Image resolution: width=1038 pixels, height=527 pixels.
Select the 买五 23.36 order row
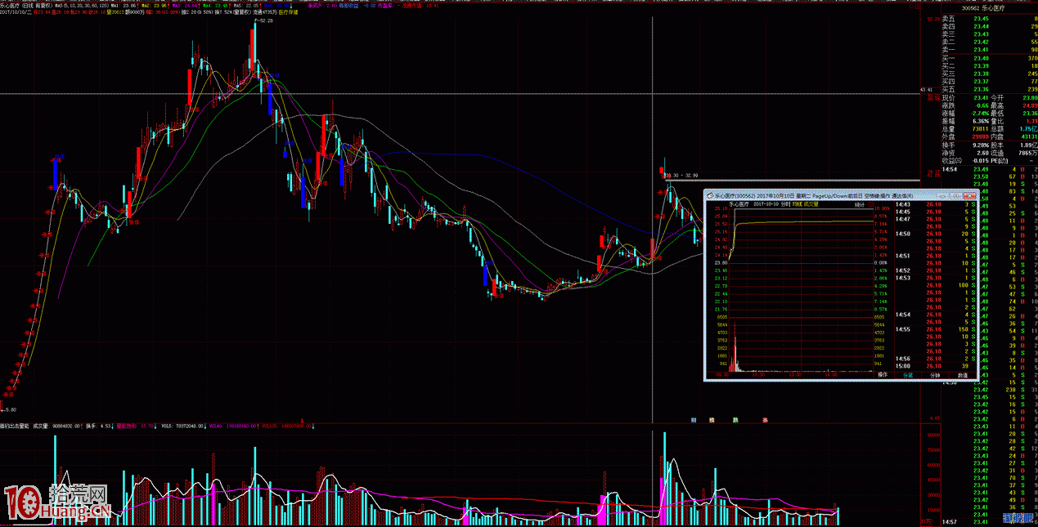click(x=988, y=89)
